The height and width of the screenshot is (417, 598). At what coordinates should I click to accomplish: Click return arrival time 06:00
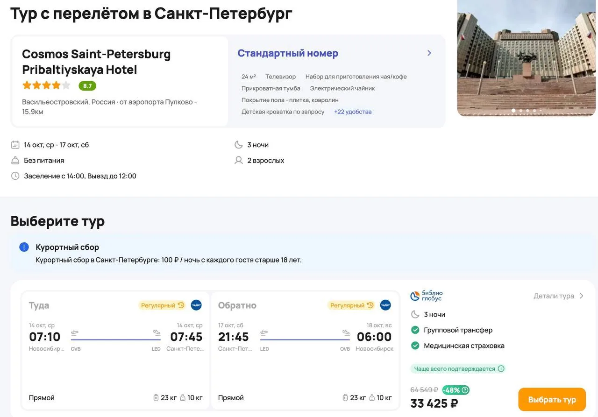(374, 337)
